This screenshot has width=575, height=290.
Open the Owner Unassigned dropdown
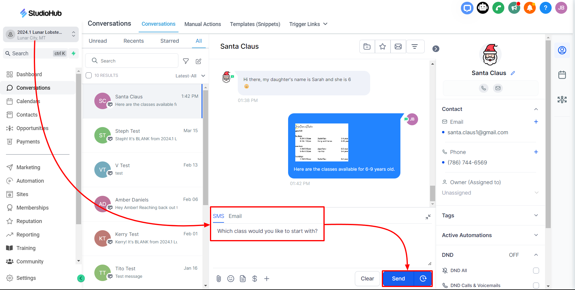point(490,193)
